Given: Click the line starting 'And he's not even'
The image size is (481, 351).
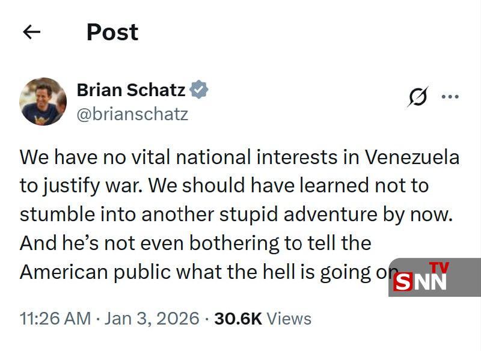Looking at the screenshot, I should 195,243.
